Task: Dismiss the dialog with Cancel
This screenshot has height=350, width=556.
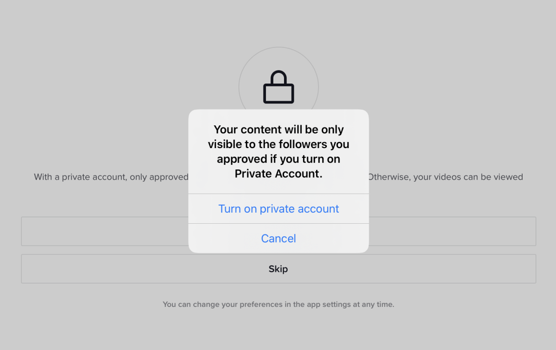Action: click(278, 239)
